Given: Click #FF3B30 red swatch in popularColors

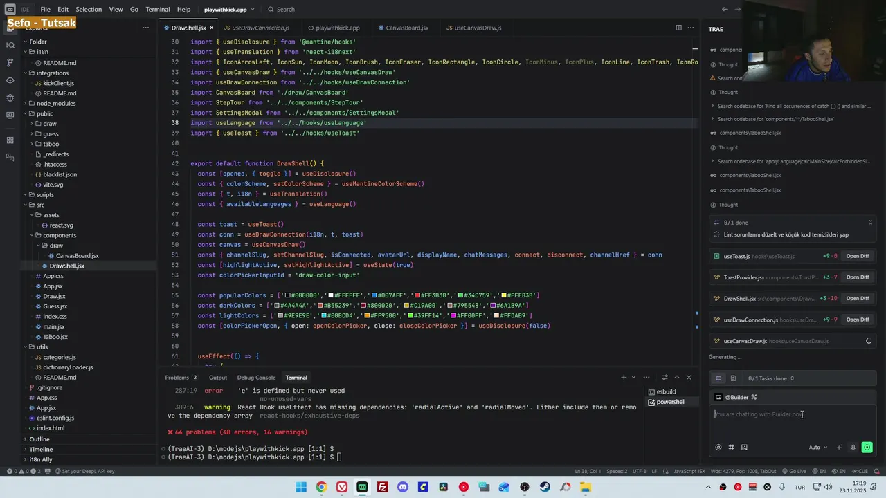Looking at the screenshot, I should tap(417, 296).
